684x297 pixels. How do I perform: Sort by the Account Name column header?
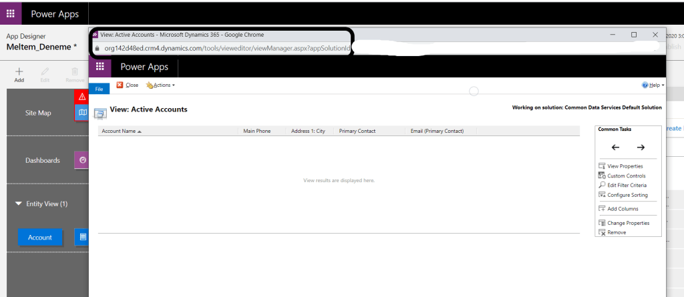pos(120,131)
